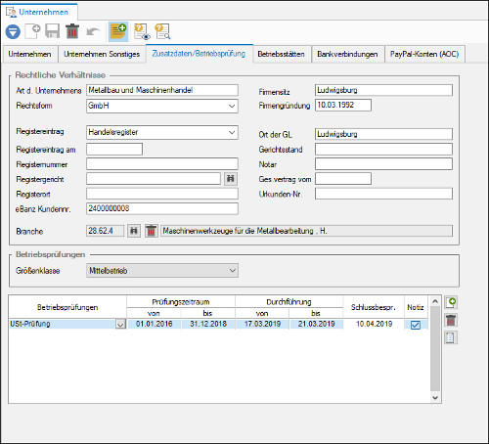The height and width of the screenshot is (444, 489).
Task: Open the binoculars search beside Branche code
Action: click(134, 231)
